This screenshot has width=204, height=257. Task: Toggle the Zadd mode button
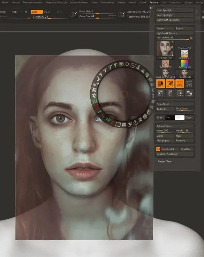[x=37, y=12]
